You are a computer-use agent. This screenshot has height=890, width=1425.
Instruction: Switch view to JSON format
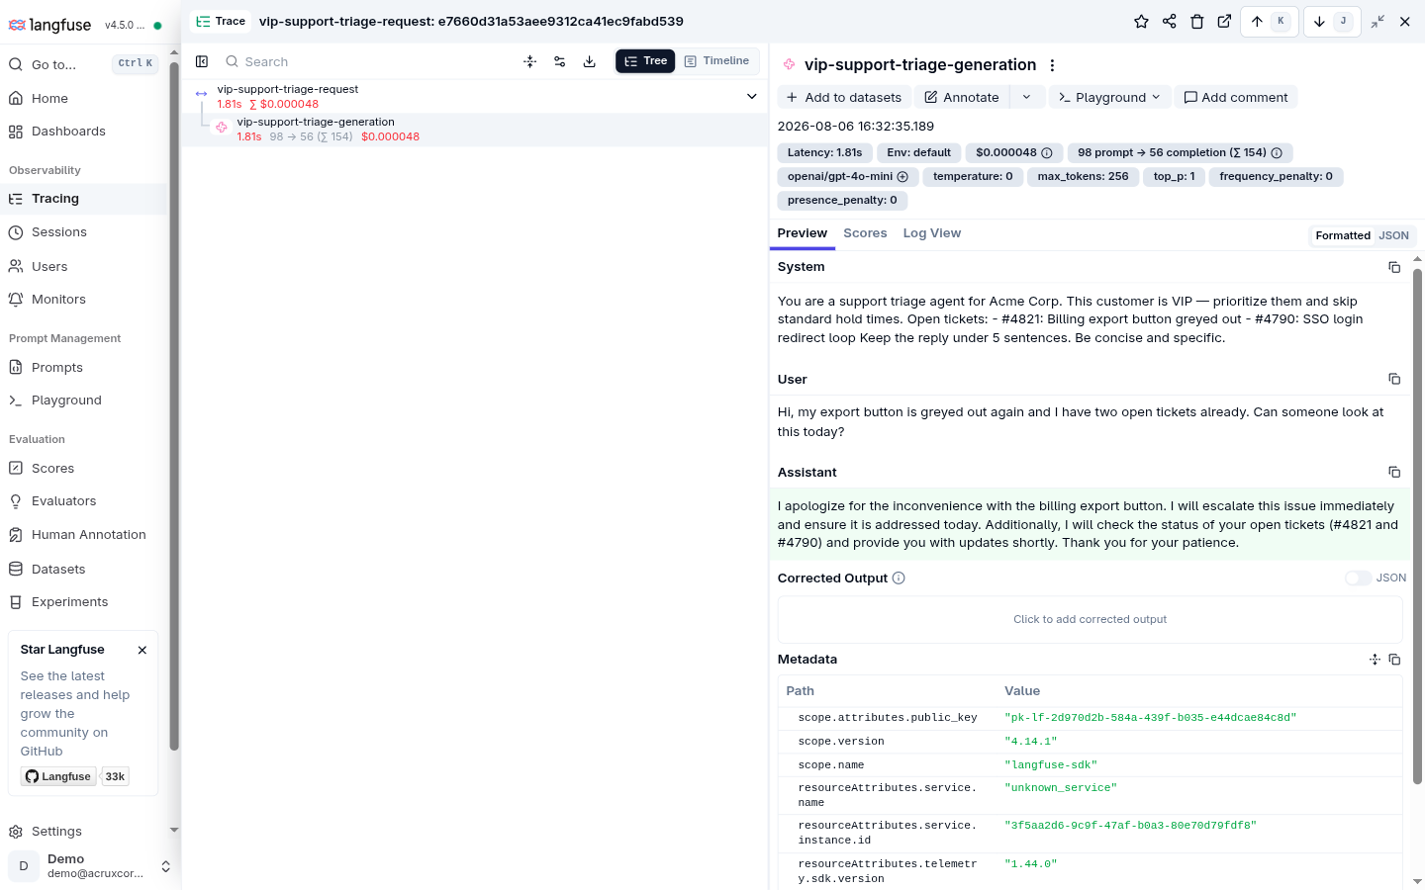coord(1393,235)
